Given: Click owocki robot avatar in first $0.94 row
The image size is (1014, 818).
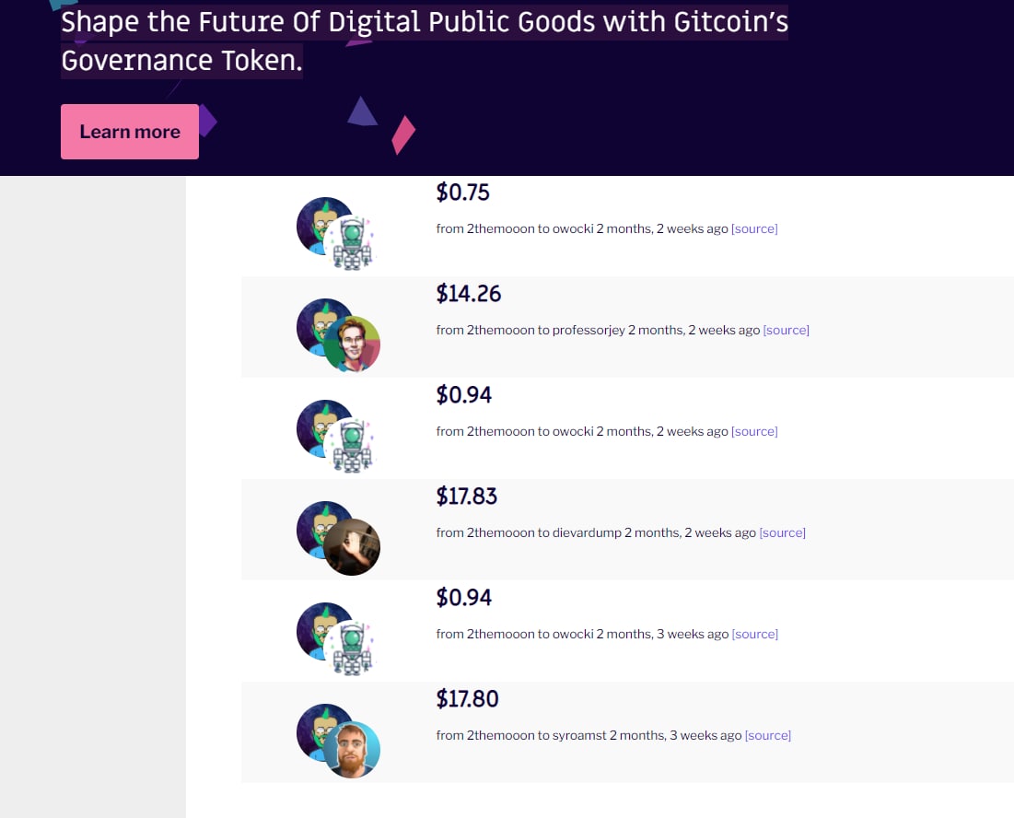Looking at the screenshot, I should (352, 446).
